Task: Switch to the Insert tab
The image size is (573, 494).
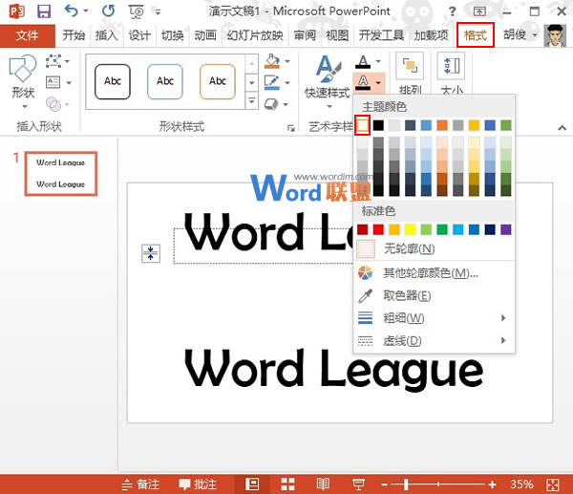Action: pyautogui.click(x=106, y=35)
